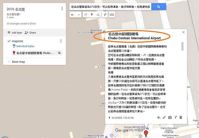The width and height of the screenshot is (199, 138).
Task: Click the ANA FESTA Cafe map label
Action: (96, 136)
